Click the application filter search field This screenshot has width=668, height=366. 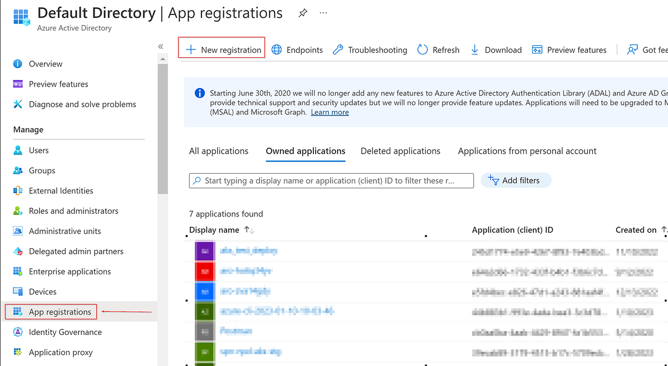(331, 180)
